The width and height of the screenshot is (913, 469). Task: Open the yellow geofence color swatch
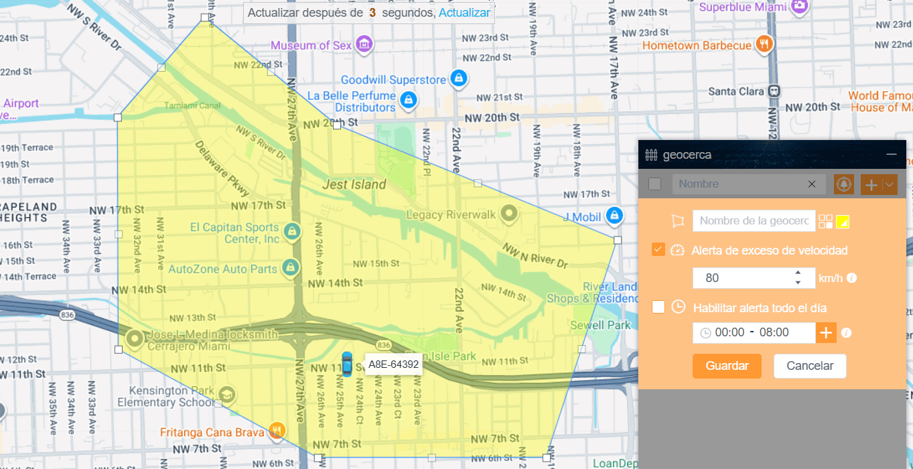[843, 221]
